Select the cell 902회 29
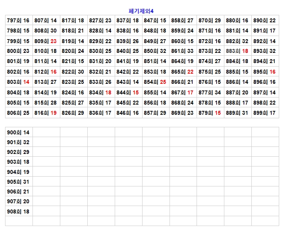Screen dimensions: 287x235 pyautogui.click(x=18, y=152)
